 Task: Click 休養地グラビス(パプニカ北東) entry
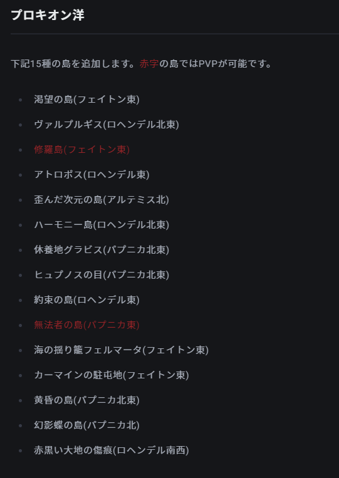pos(102,250)
